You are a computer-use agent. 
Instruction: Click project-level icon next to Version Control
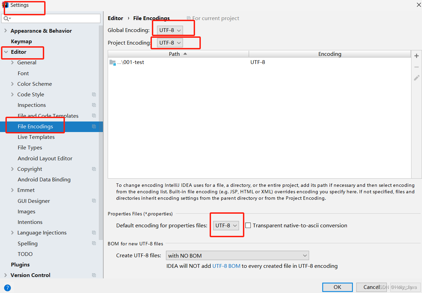(94, 275)
